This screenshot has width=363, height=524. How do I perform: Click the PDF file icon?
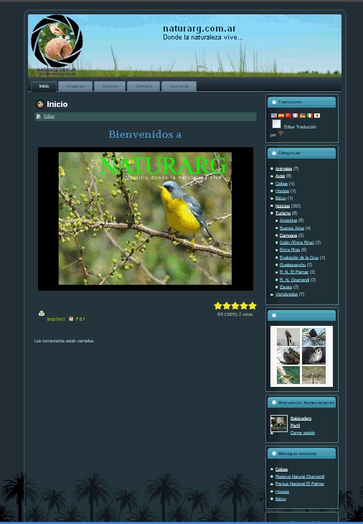71,319
